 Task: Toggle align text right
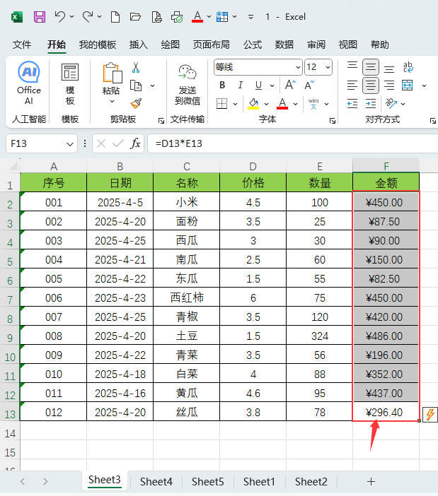pos(389,85)
